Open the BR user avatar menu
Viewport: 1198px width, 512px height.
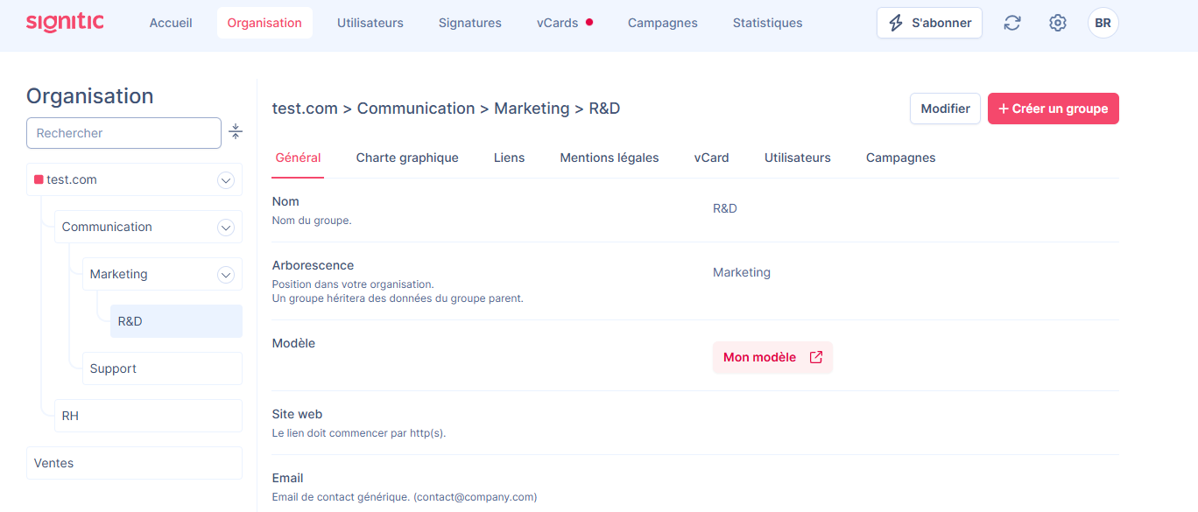1103,23
